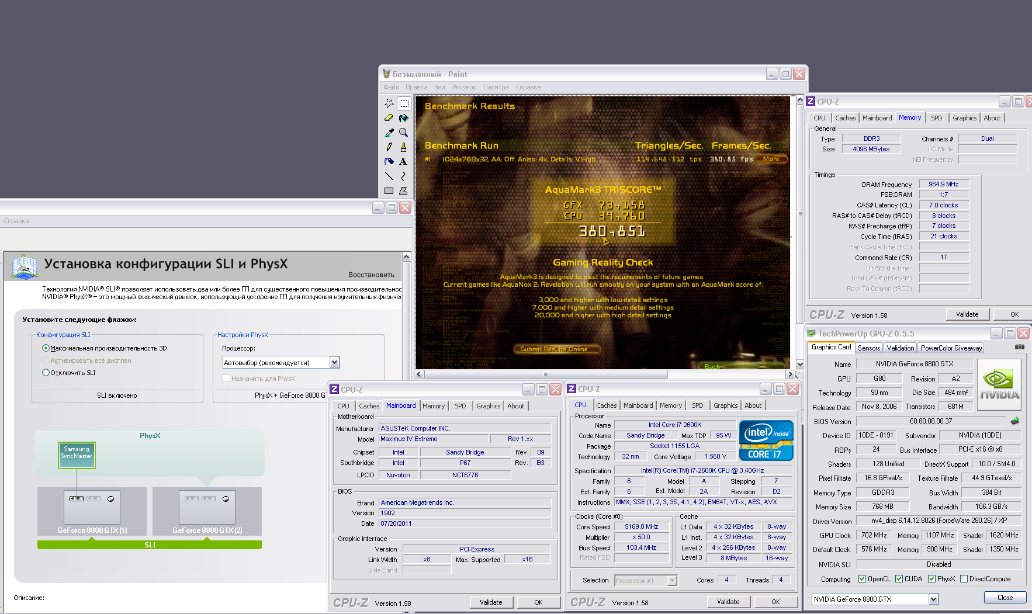Select the Line tool in Paint

(x=389, y=176)
